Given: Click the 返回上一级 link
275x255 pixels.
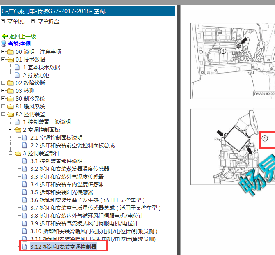Looking at the screenshot, I should coord(23,36).
